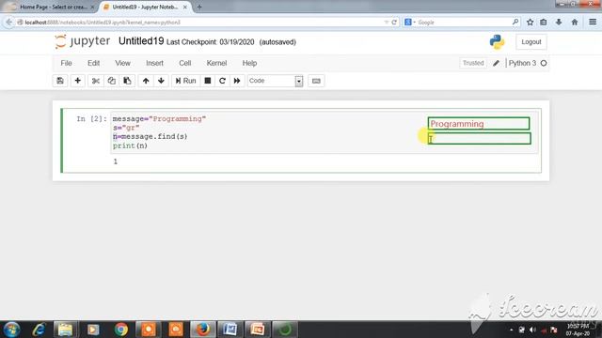The width and height of the screenshot is (602, 338).
Task: Open the command palette keyboard icon
Action: (316, 81)
